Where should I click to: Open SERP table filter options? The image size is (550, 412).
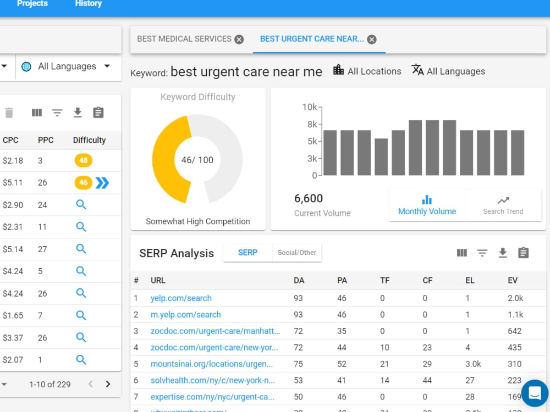pos(482,253)
